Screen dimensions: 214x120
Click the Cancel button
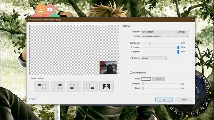coord(184,99)
